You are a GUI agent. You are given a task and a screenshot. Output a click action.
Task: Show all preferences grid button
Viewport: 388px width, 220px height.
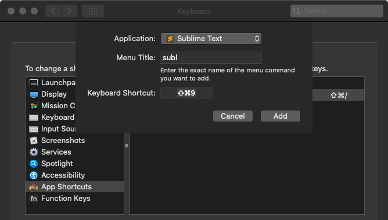93,11
